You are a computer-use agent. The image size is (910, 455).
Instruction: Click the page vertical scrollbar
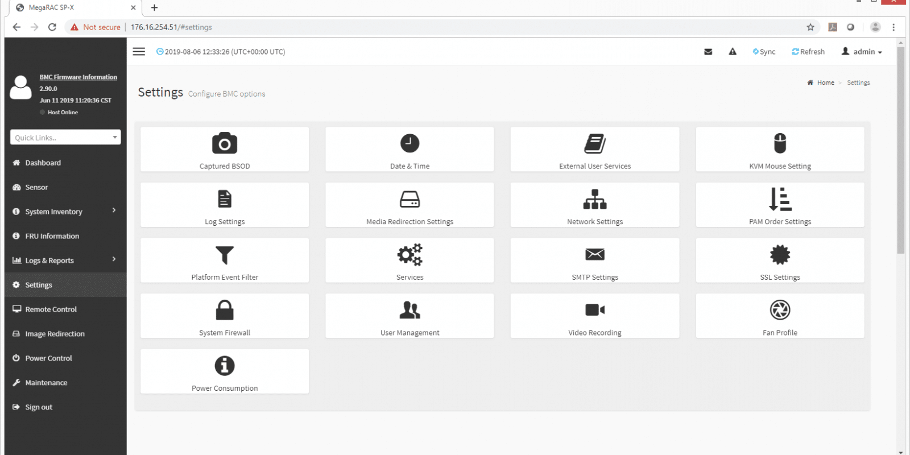900,150
